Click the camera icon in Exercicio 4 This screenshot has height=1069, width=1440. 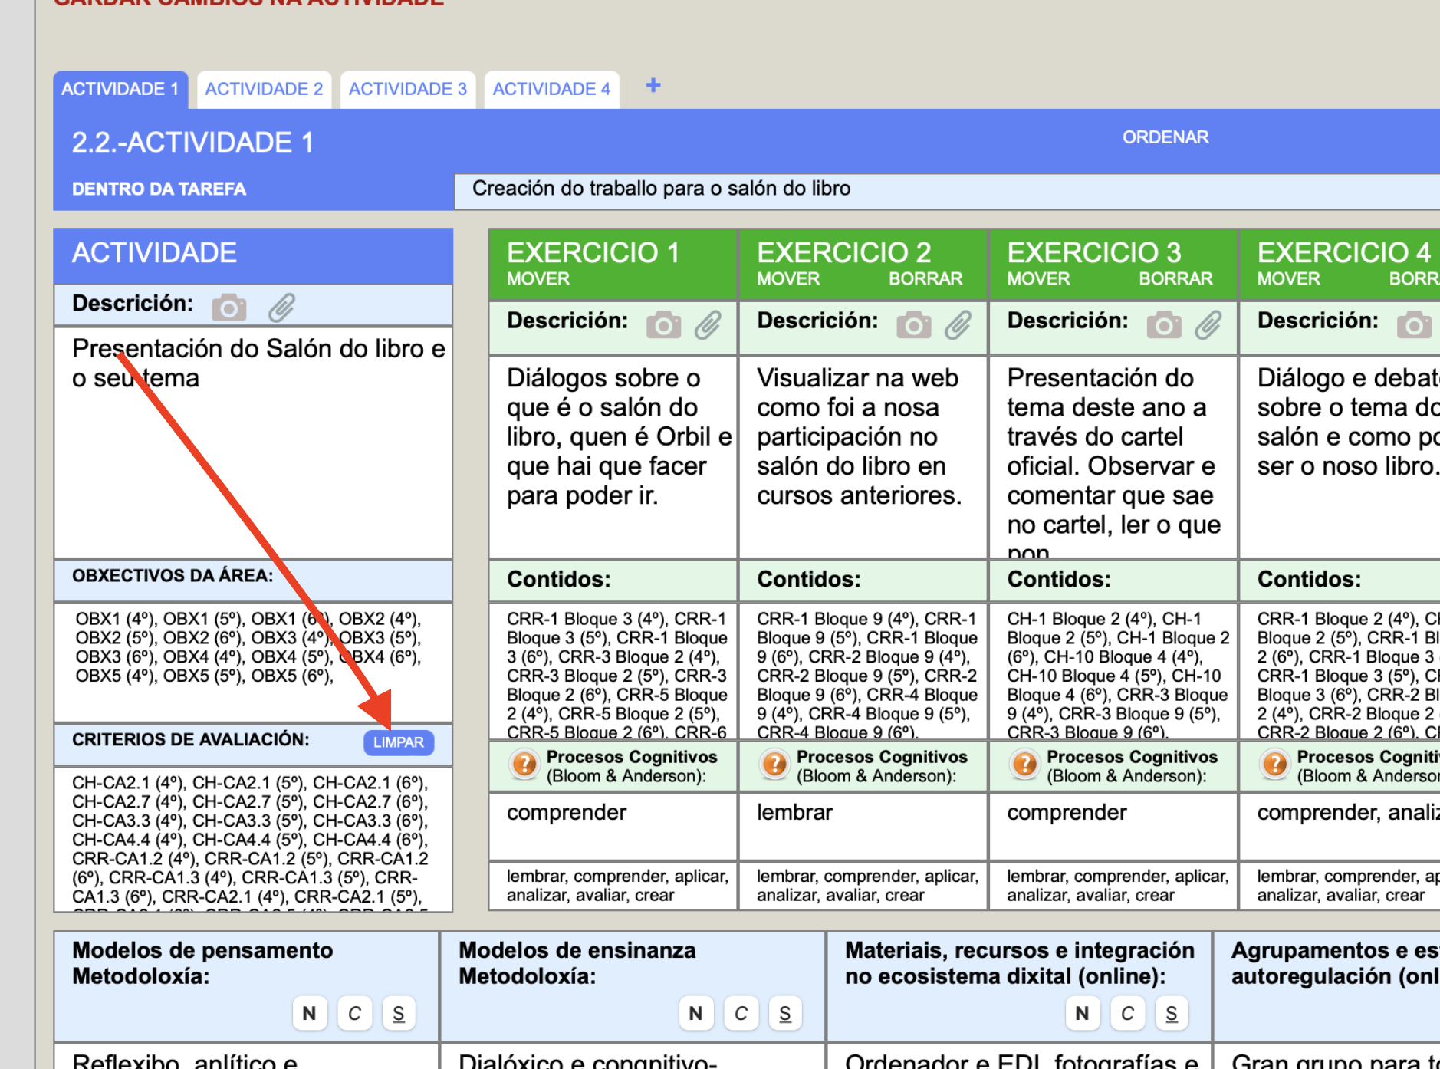pyautogui.click(x=1413, y=325)
